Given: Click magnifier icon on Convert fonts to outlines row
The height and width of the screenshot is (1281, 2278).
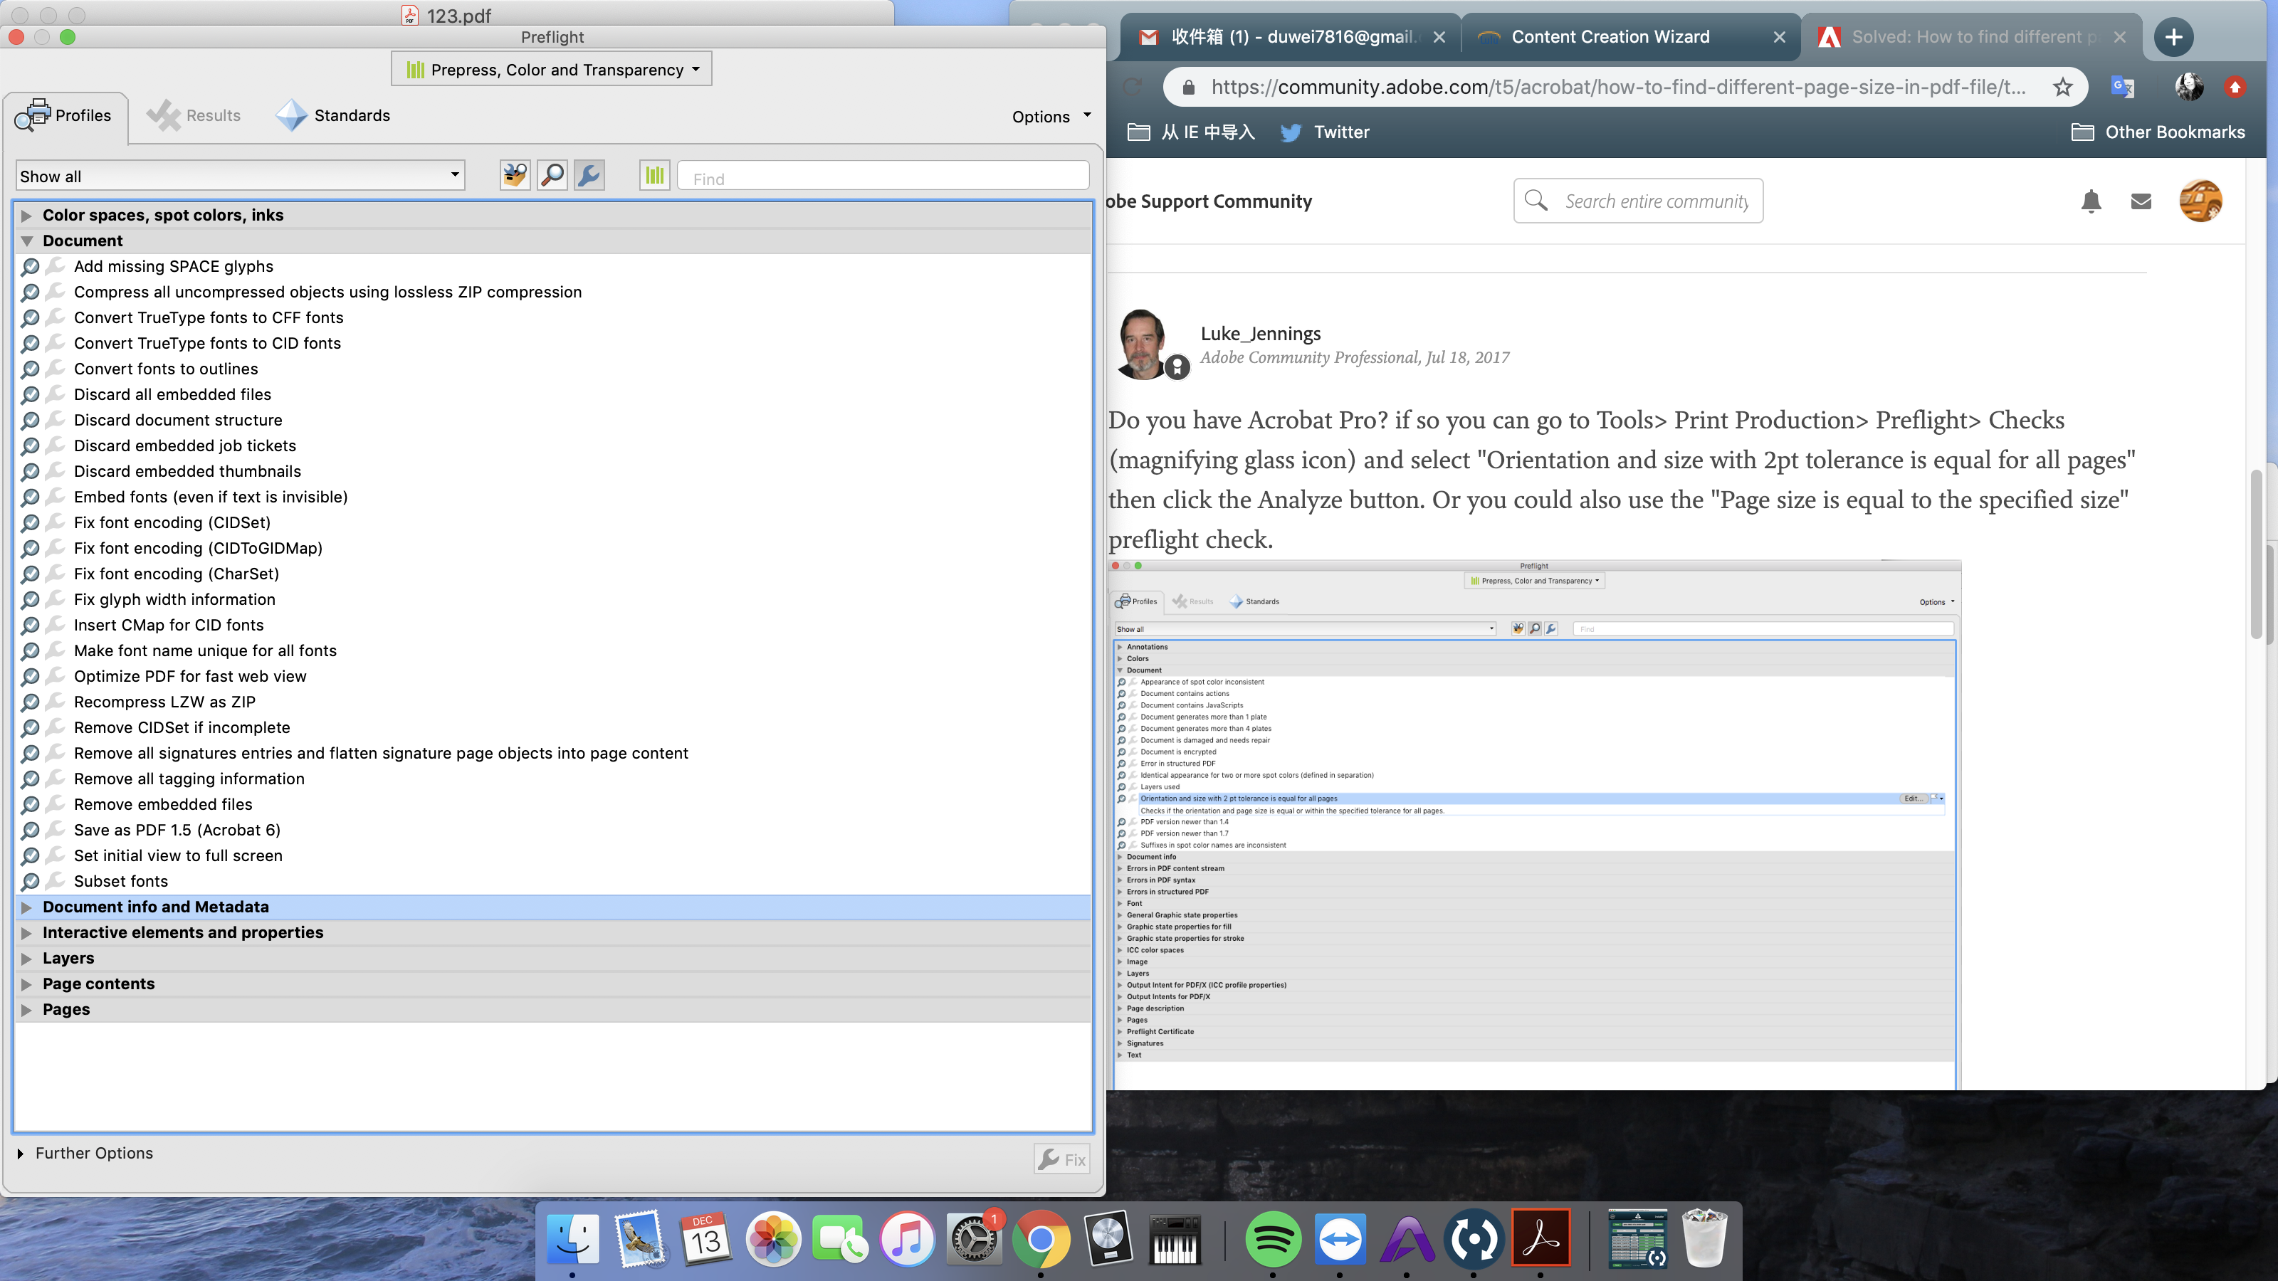Looking at the screenshot, I should point(30,369).
